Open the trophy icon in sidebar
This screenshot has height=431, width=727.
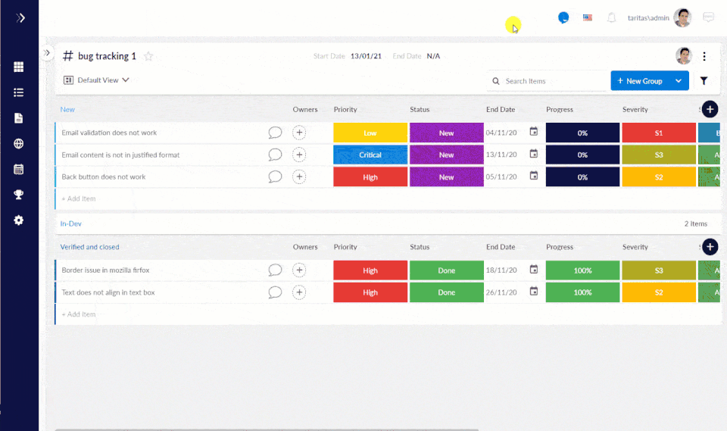point(18,195)
